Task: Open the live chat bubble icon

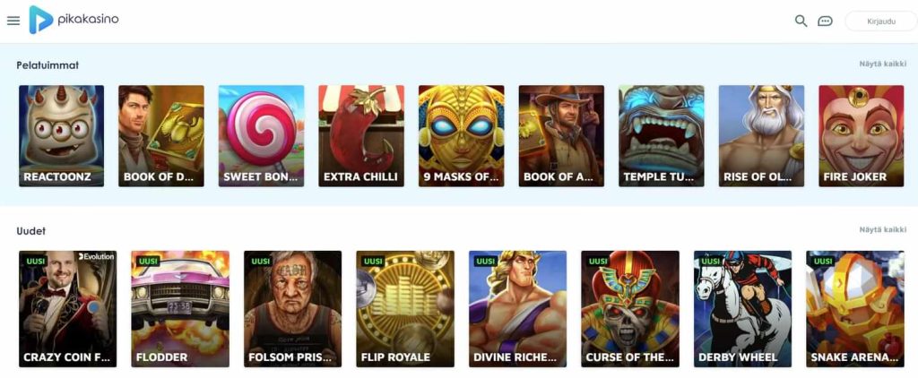Action: tap(825, 21)
